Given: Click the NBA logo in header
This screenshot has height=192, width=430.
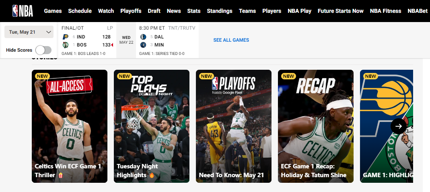Looking at the screenshot, I should click(x=23, y=10).
